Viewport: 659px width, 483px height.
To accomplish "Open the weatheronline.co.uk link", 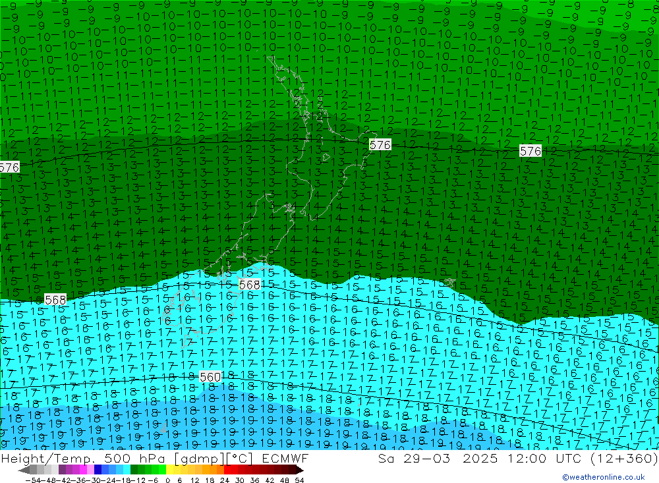I will (604, 477).
